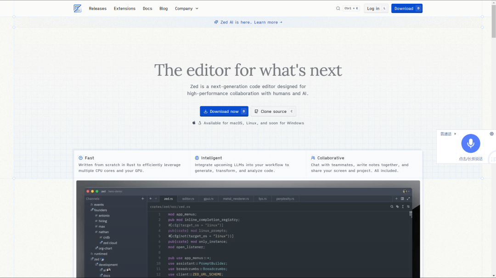Select the Fast feature card
The height and width of the screenshot is (278, 496).
[132, 164]
